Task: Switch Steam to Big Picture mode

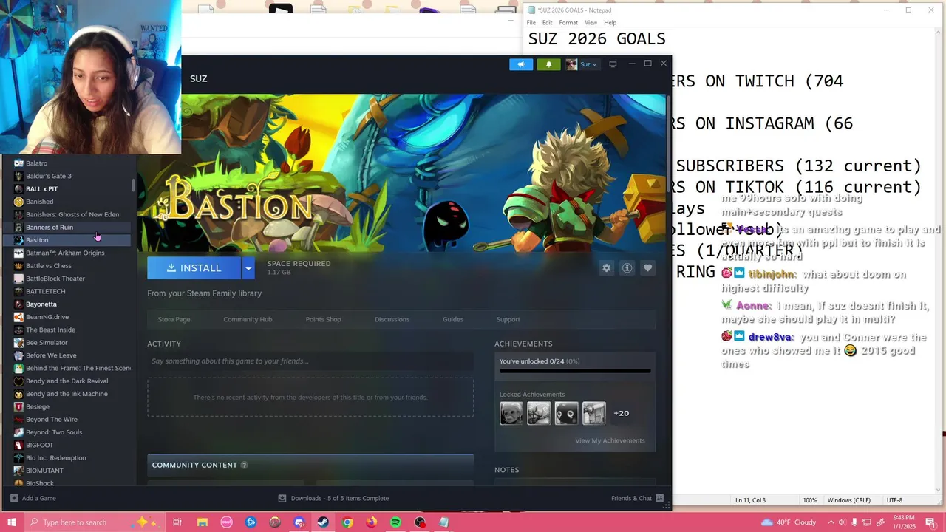Action: 613,64
